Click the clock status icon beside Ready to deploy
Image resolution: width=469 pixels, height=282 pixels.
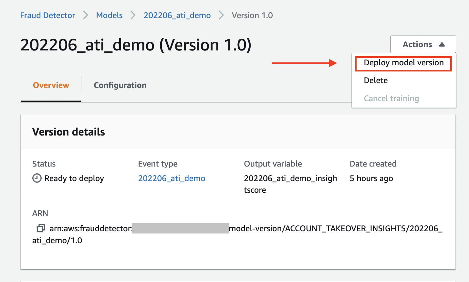[37, 178]
